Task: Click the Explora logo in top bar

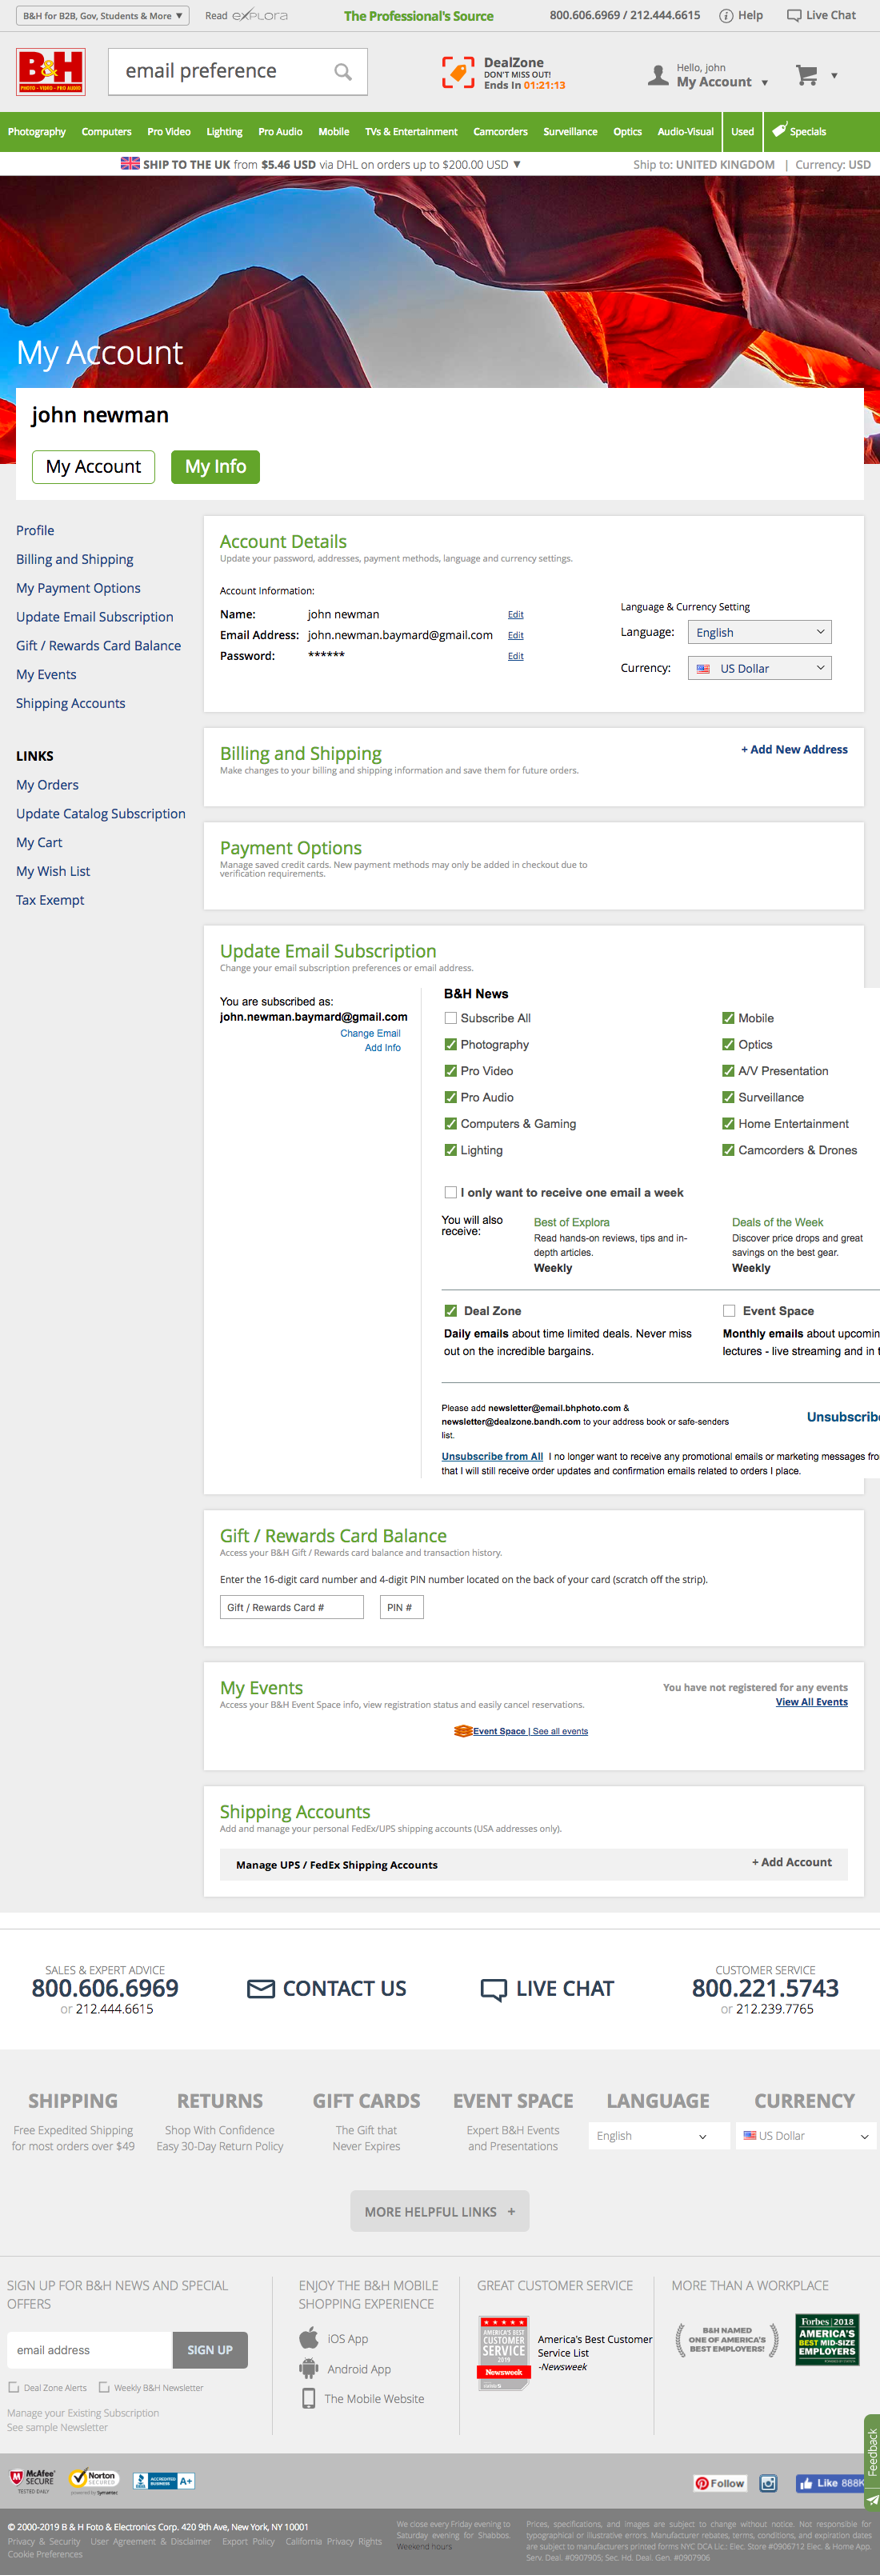Action: 260,15
